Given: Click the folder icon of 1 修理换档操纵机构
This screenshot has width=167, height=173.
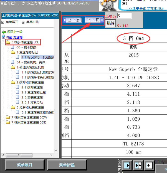Looking at the screenshot, I should coord(13,67).
